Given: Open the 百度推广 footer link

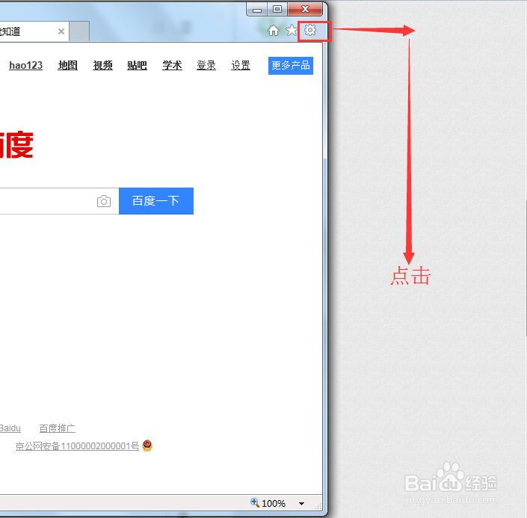Looking at the screenshot, I should click(x=57, y=428).
